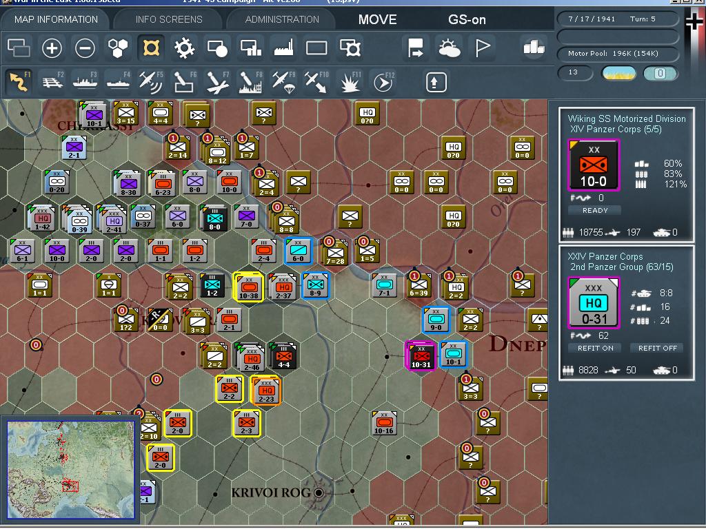Click the plain rectangle icon
Screen dimensions: 706x529
(x=316, y=48)
